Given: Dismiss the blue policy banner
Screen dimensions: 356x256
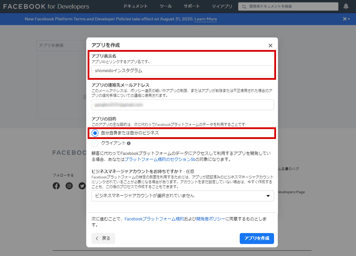Looking at the screenshot, I should pyautogui.click(x=345, y=19).
